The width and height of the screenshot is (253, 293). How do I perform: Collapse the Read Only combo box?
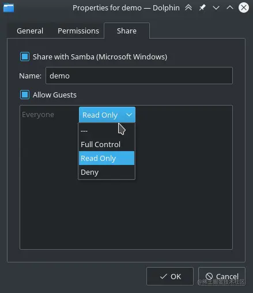pyautogui.click(x=107, y=115)
